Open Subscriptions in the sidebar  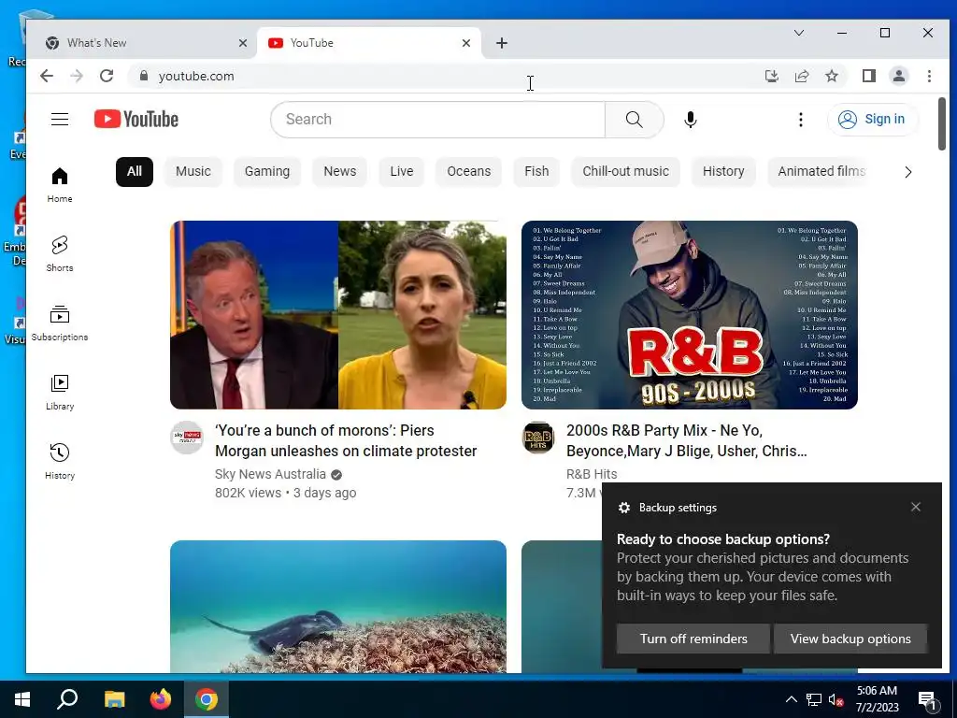59,323
